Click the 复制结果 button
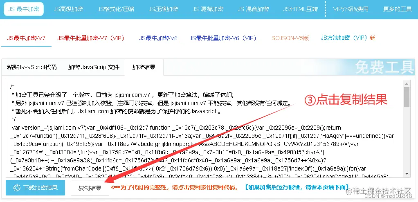 pos(90,188)
